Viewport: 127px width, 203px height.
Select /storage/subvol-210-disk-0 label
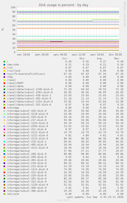point(27,163)
